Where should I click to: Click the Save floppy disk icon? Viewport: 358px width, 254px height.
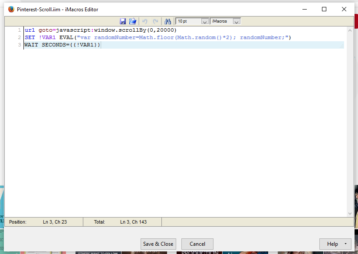point(123,21)
